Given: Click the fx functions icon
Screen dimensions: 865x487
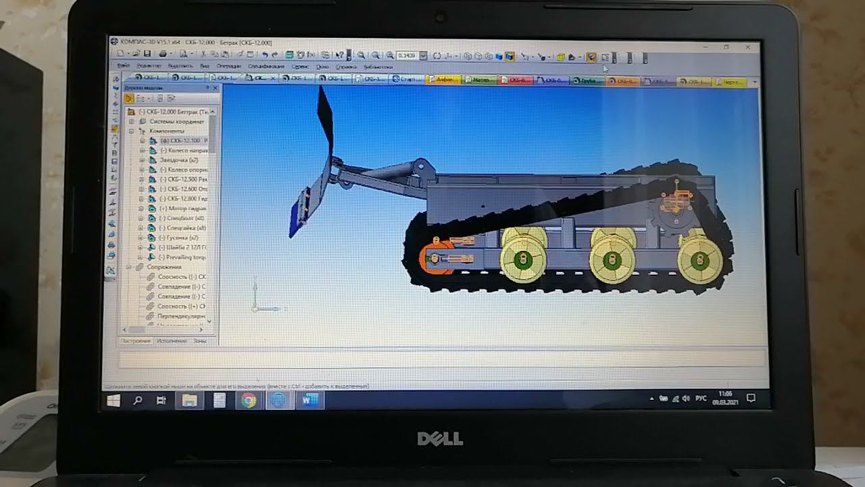Looking at the screenshot, I should coord(311,55).
